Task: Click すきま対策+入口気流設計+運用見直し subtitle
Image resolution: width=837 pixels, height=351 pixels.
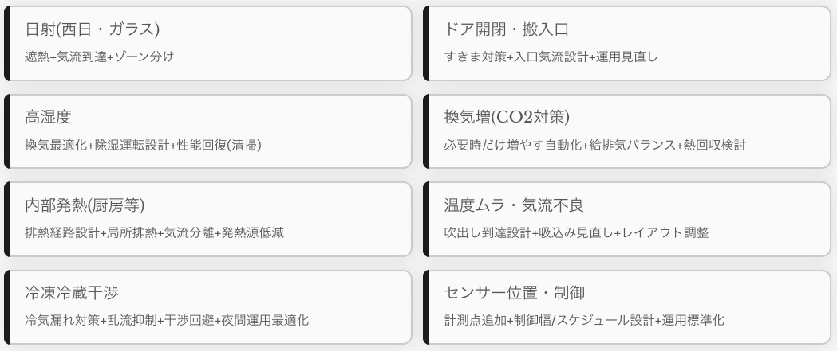Action: tap(551, 57)
